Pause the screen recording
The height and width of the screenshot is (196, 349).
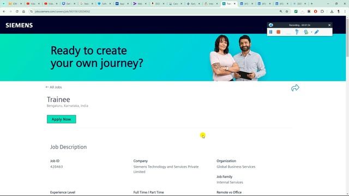tap(270, 32)
